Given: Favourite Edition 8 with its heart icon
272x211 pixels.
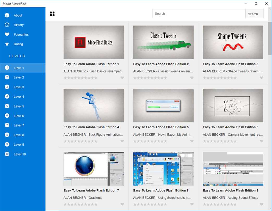Looking at the screenshot, I should coord(192,204).
